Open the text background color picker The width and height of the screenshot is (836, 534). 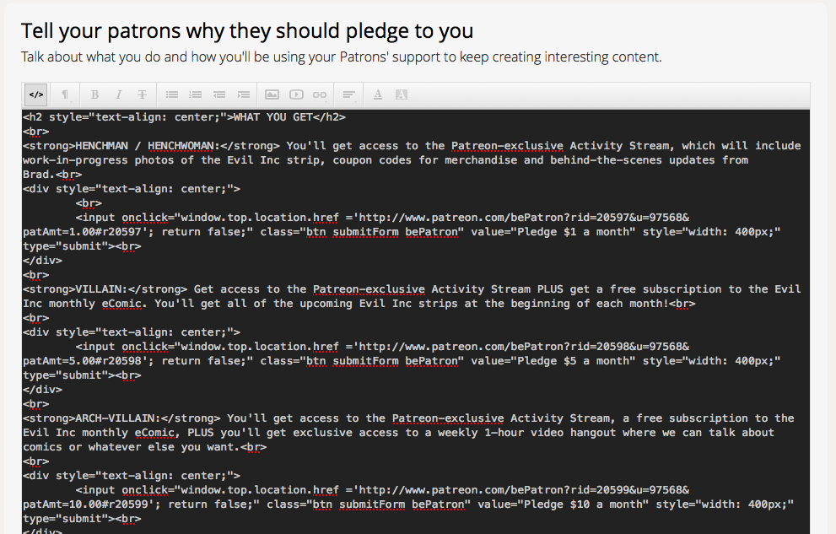(x=402, y=94)
